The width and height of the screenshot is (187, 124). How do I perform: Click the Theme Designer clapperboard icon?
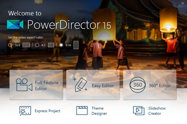click(x=82, y=110)
